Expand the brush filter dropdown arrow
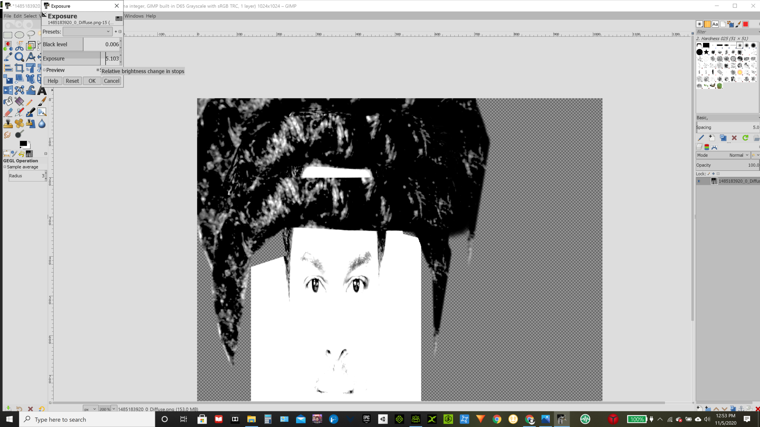Image resolution: width=760 pixels, height=427 pixels. pos(759,32)
